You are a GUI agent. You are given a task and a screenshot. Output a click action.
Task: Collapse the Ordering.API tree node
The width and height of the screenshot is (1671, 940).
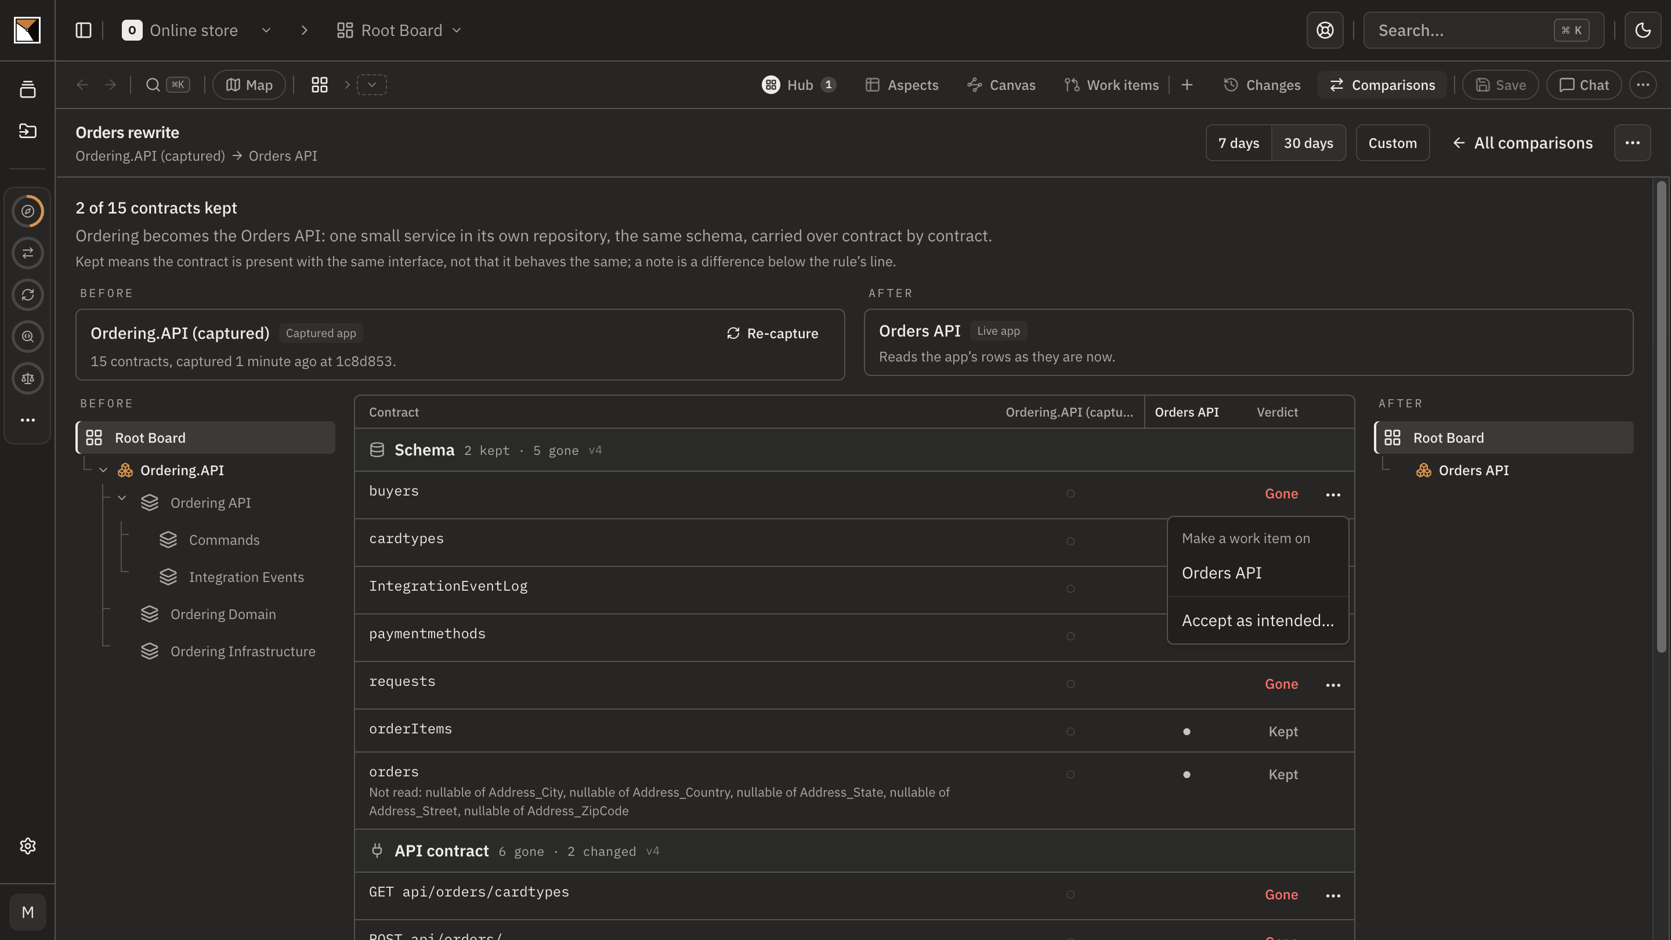click(x=103, y=471)
